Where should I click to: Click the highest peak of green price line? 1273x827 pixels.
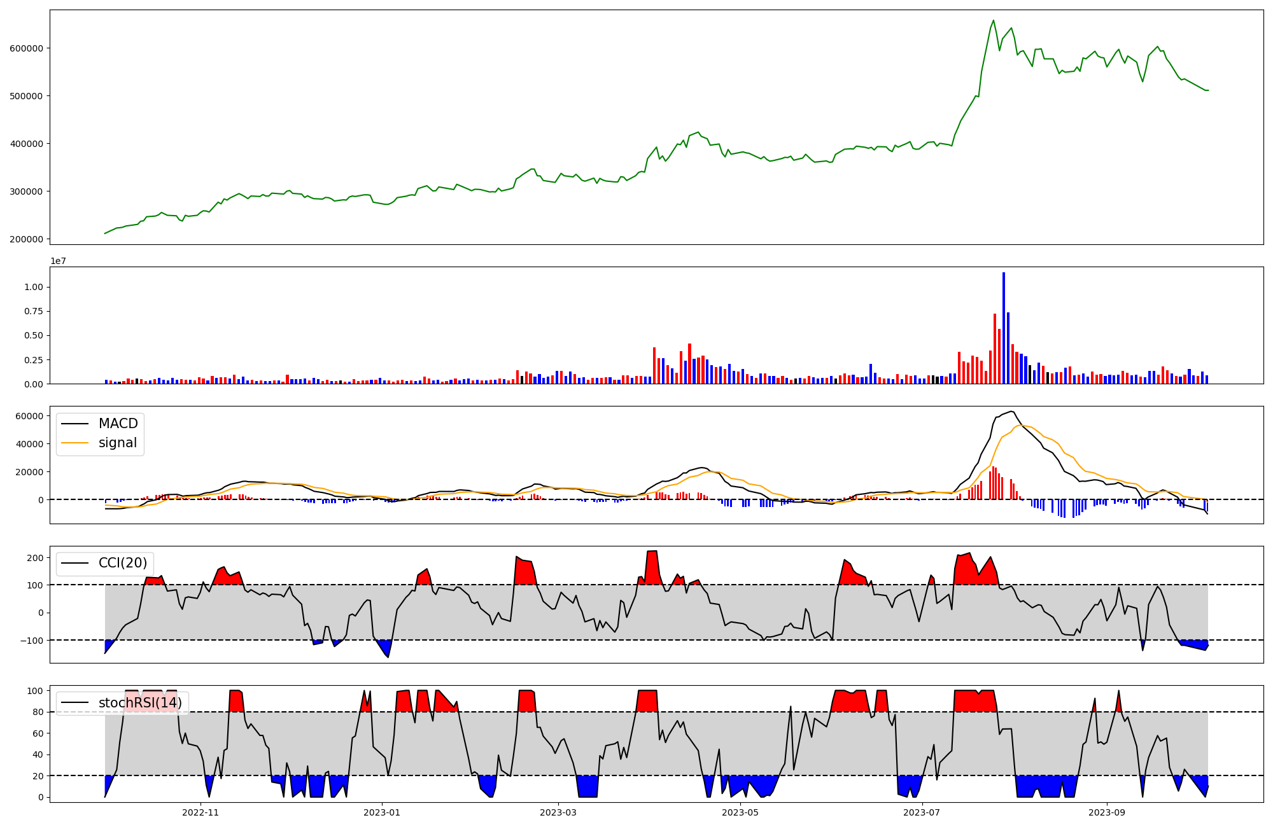click(994, 20)
